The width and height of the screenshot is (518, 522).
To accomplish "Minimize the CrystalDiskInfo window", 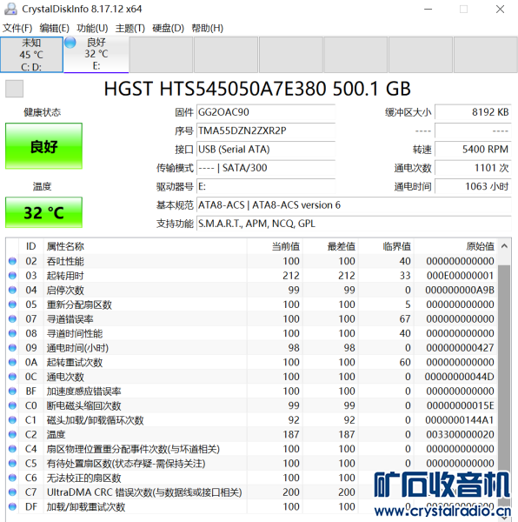I will [x=428, y=10].
